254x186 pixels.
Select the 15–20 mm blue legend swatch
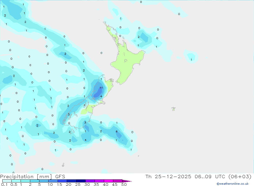62,181
